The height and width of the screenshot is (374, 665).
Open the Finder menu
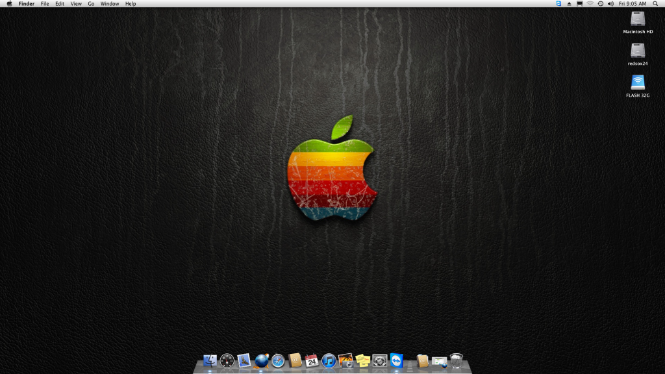[x=26, y=3]
